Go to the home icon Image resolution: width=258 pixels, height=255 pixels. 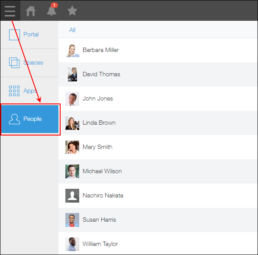pyautogui.click(x=31, y=11)
